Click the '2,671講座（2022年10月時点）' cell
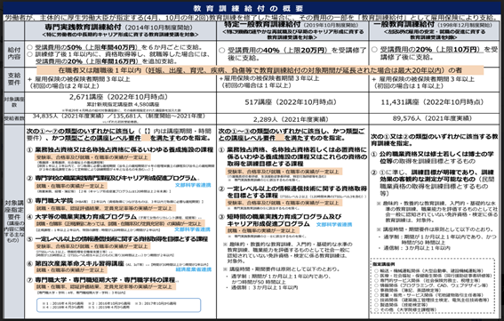 point(118,97)
